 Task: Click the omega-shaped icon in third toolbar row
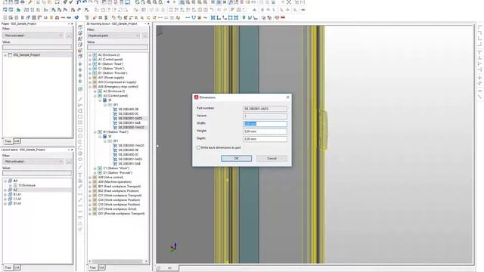pos(57,17)
